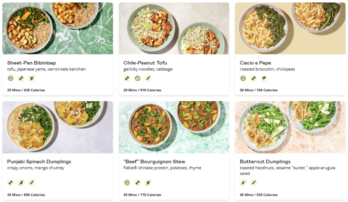
Task: Go to the Butternut Dumplings title link
Action: point(265,162)
